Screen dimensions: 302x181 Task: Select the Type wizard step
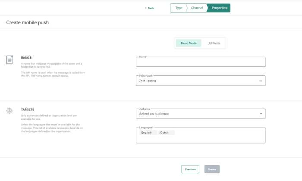coord(179,8)
